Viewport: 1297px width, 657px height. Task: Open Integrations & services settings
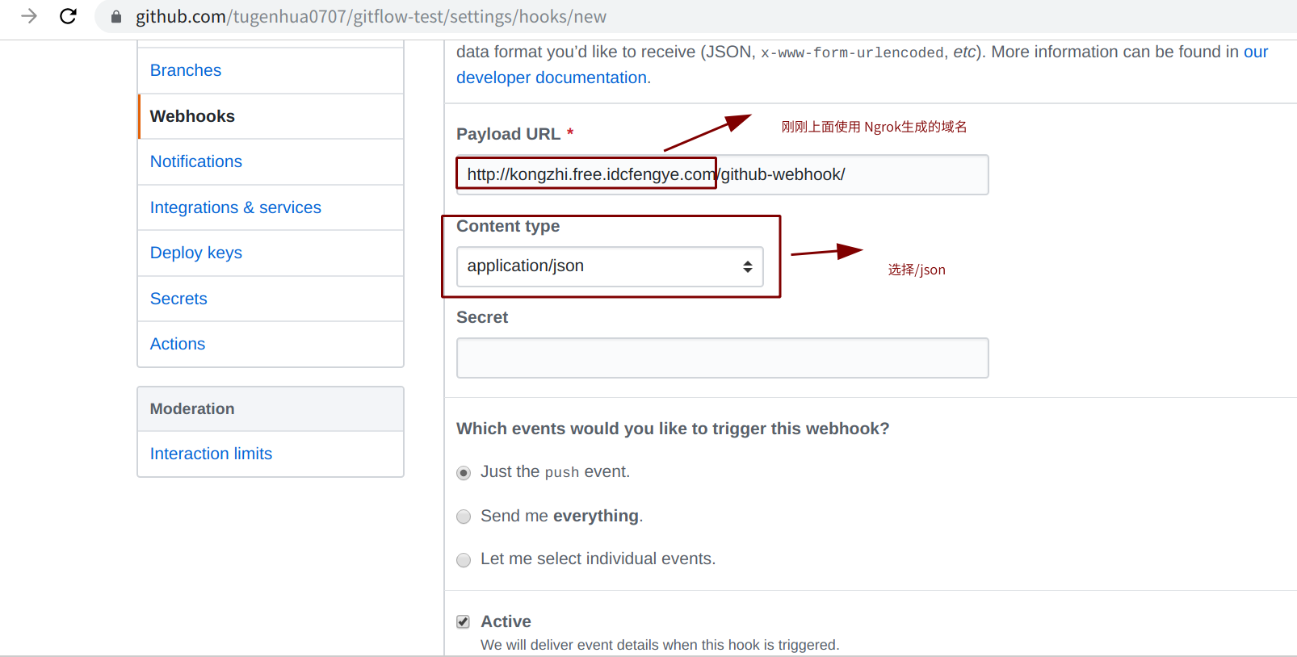coord(236,207)
